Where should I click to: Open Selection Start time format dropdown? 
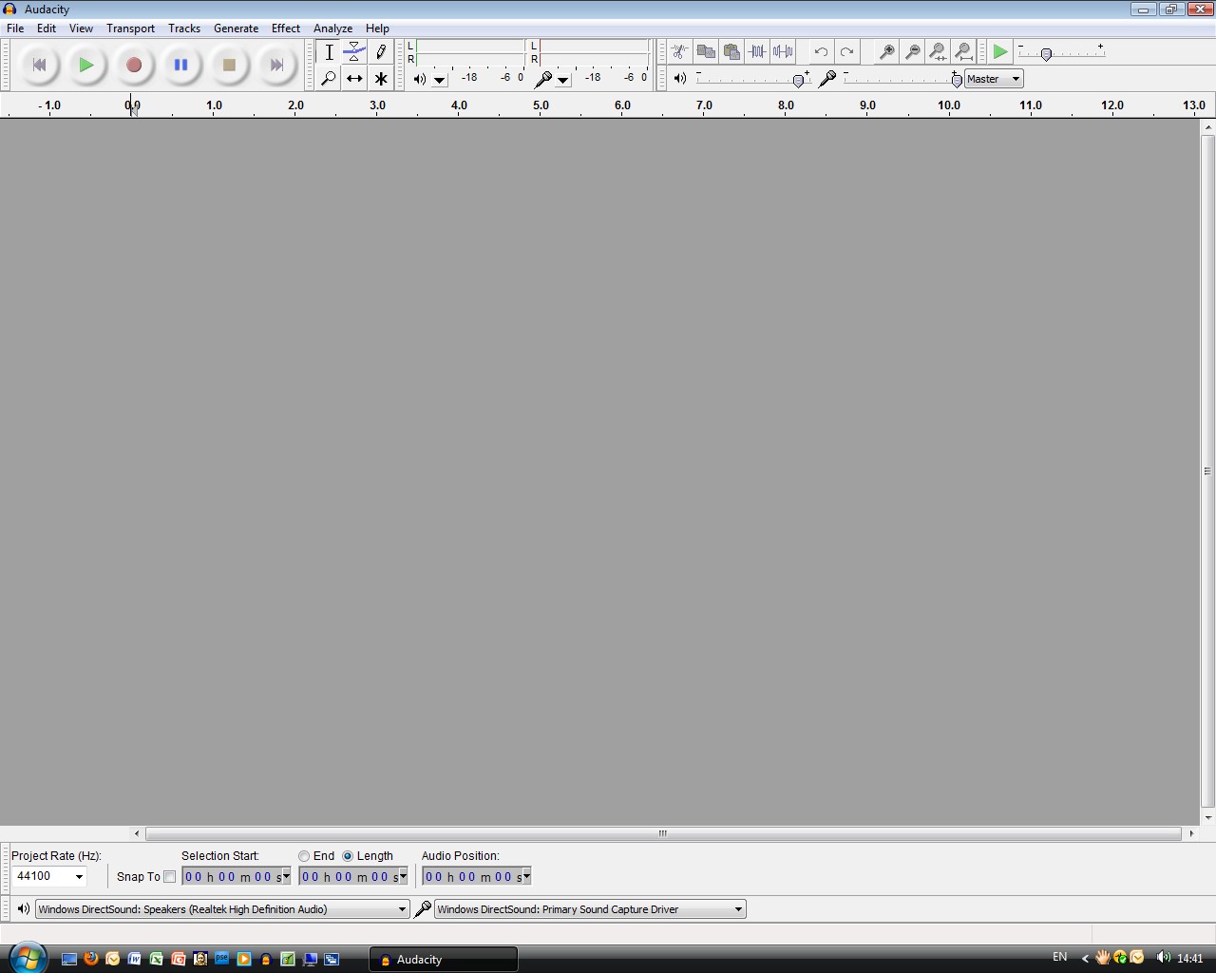286,877
